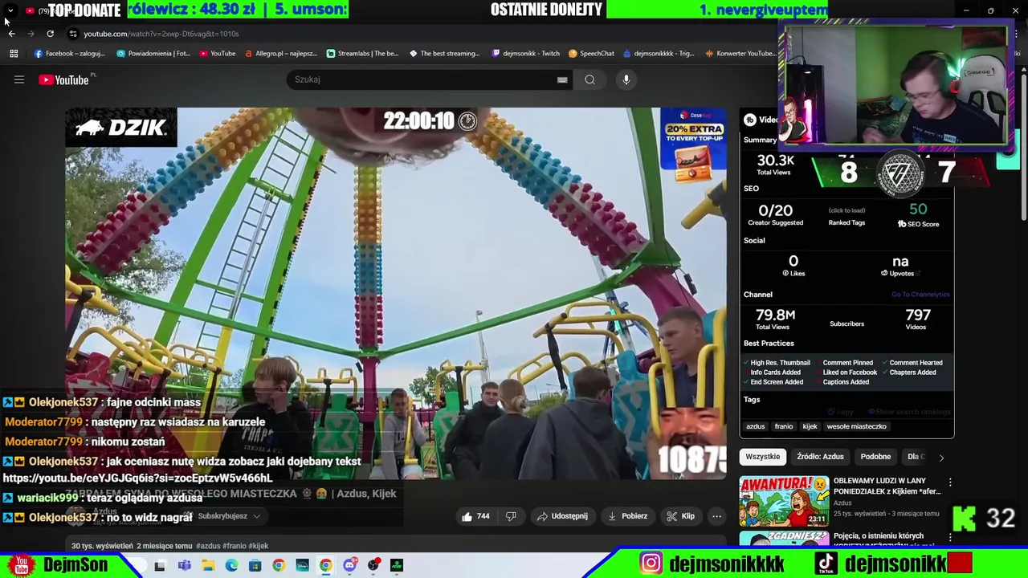Open the Powiadomienia bookmark

click(x=153, y=54)
